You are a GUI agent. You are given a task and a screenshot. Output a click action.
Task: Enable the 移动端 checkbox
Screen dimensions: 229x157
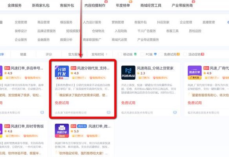(x=120, y=54)
